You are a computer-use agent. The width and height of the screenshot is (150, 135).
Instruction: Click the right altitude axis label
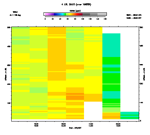pos(144,74)
